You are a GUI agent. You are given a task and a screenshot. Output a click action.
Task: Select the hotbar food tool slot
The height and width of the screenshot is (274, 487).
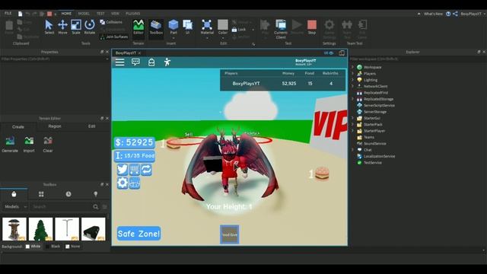pyautogui.click(x=230, y=234)
